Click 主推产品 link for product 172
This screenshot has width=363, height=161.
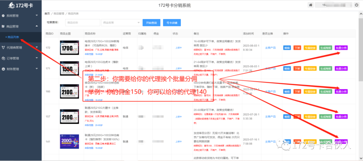coord(270,48)
